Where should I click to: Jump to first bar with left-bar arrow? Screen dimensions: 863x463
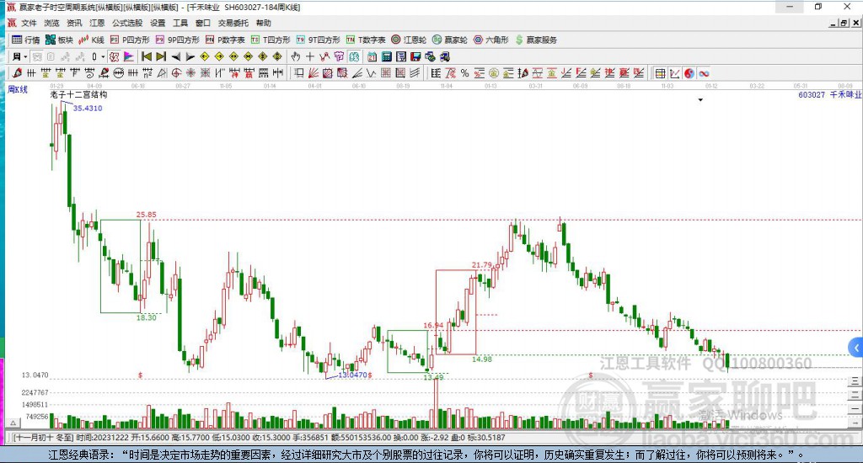(147, 56)
